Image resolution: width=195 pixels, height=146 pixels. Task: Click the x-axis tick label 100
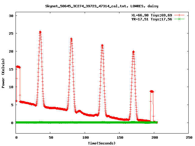pyautogui.click(x=86, y=137)
